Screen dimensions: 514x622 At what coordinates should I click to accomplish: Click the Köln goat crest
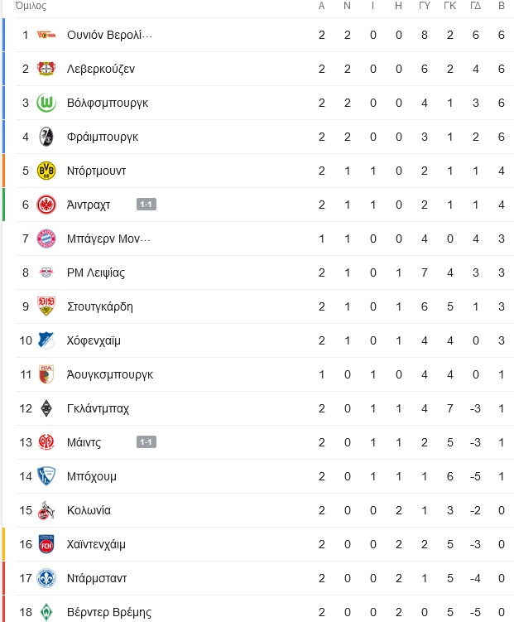[46, 510]
